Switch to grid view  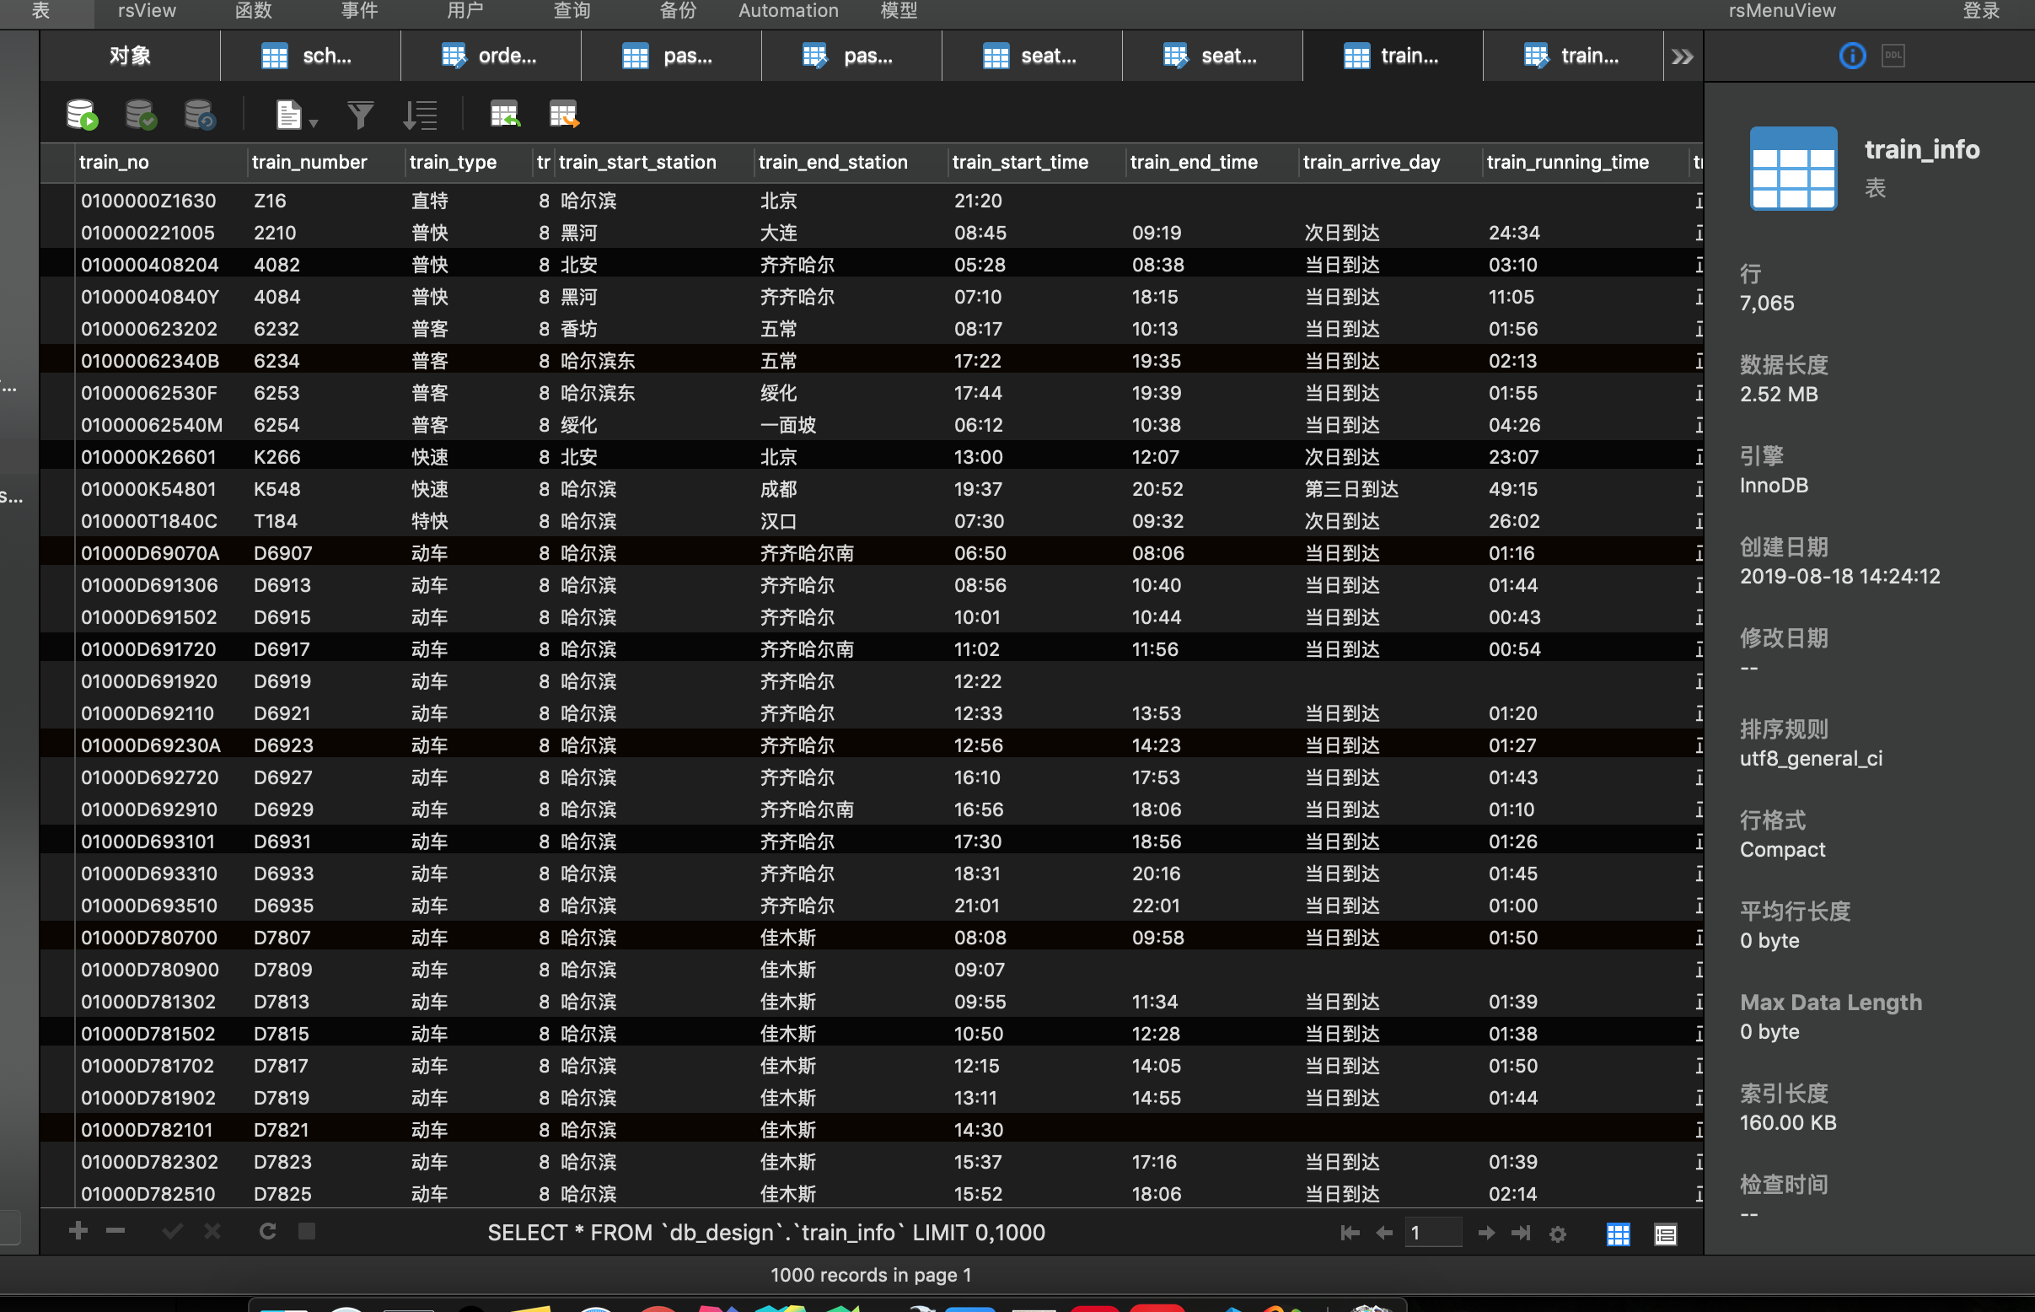(1619, 1234)
